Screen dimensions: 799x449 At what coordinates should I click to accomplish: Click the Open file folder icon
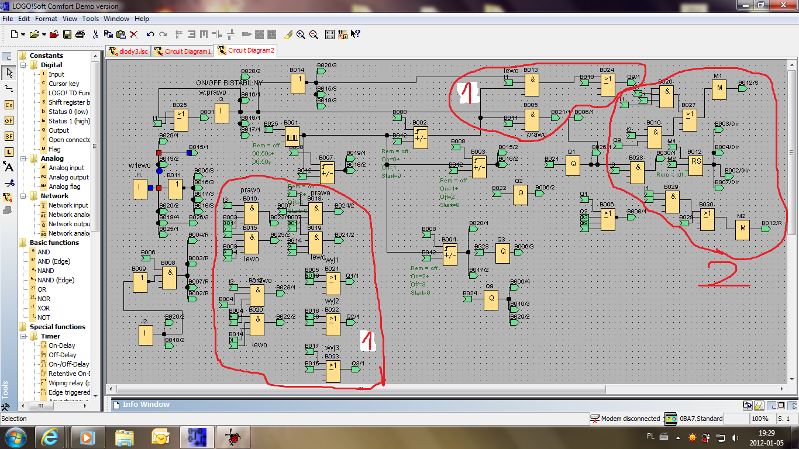point(34,34)
